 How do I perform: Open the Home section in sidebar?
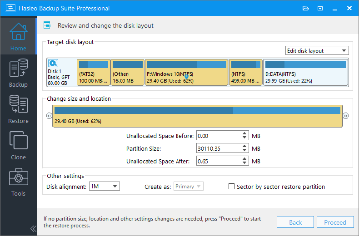[18, 37]
